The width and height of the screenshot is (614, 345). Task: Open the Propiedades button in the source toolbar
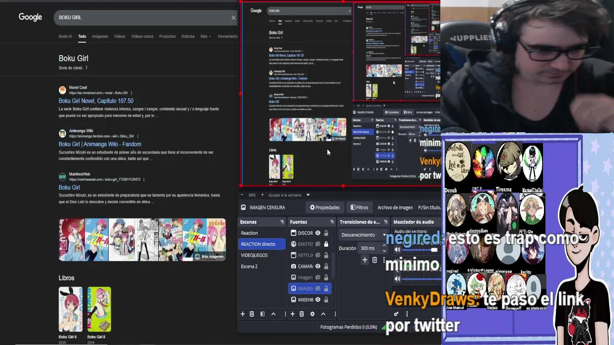pos(325,207)
